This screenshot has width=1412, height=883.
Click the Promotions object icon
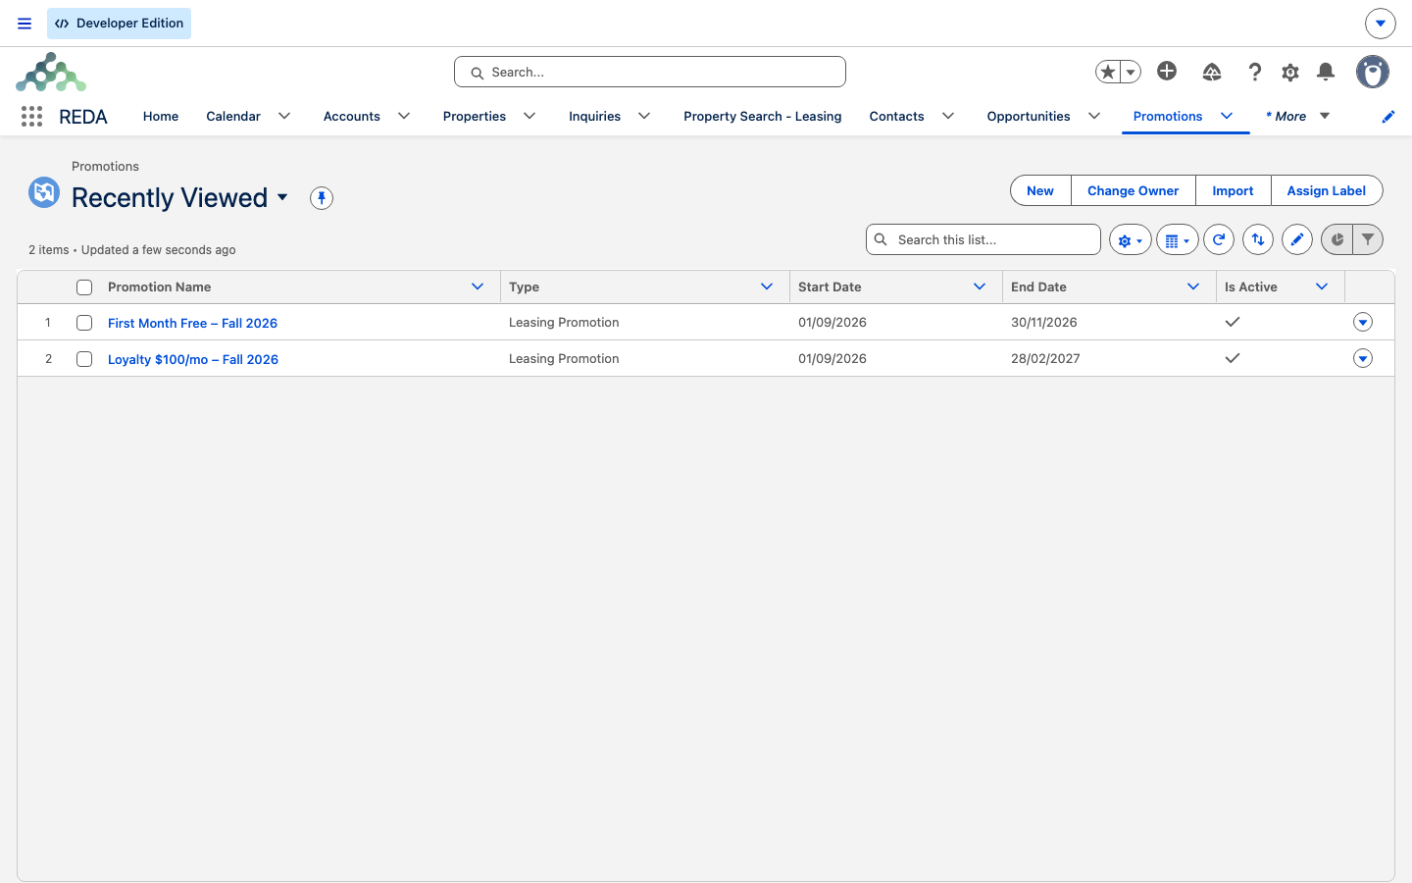pyautogui.click(x=44, y=192)
